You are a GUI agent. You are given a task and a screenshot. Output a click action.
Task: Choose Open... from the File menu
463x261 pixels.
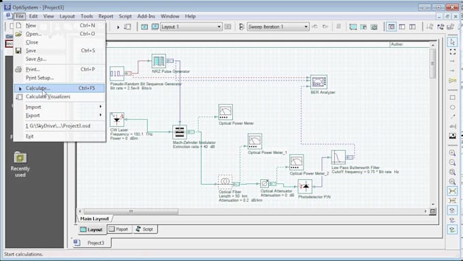tap(59, 33)
